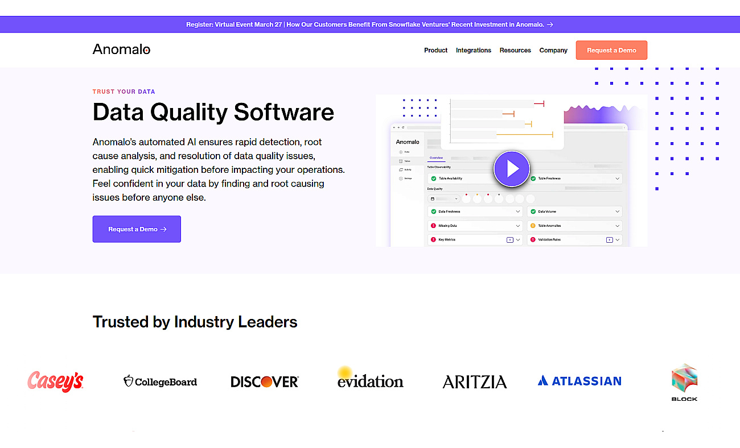Click the purple Request a Demo button
Viewport: 740px width, 448px height.
(x=137, y=229)
